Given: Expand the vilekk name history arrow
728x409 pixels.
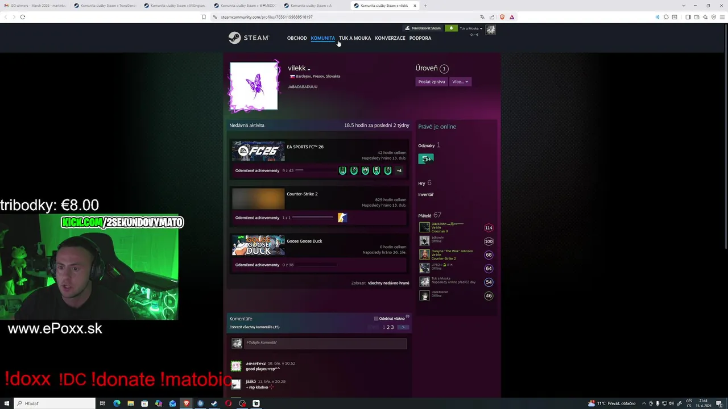Looking at the screenshot, I should click(x=309, y=69).
